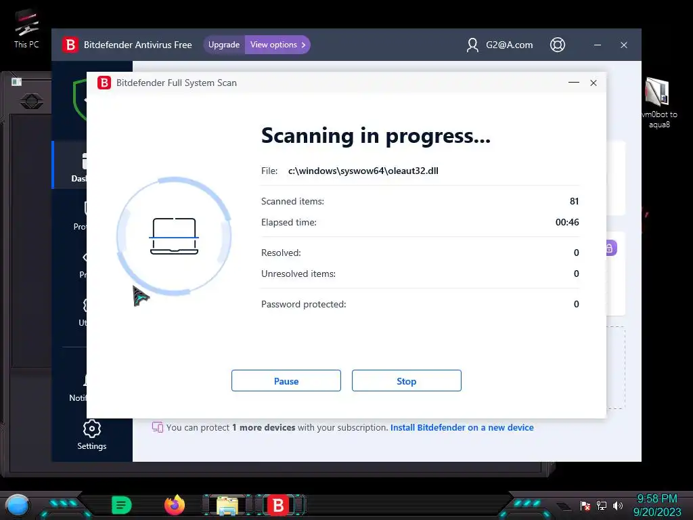693x520 pixels.
Task: Click the Bitdefender logo in scan dialog title
Action: click(x=104, y=83)
